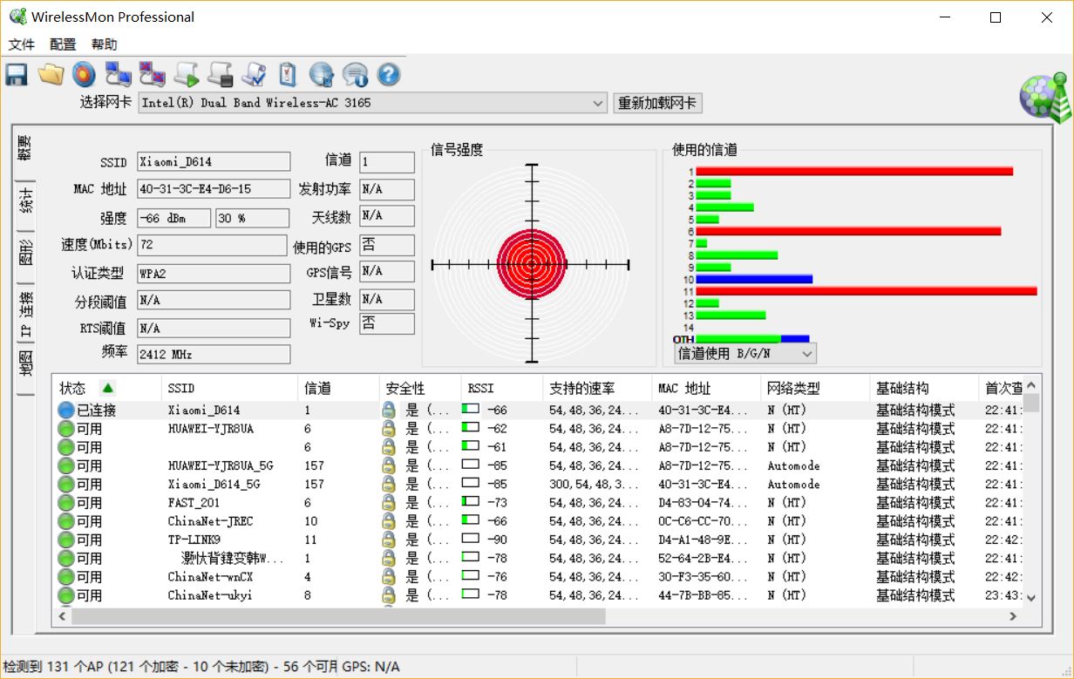Click the blue connected status icon for Xiaomi_D614
The image size is (1074, 679).
[66, 410]
